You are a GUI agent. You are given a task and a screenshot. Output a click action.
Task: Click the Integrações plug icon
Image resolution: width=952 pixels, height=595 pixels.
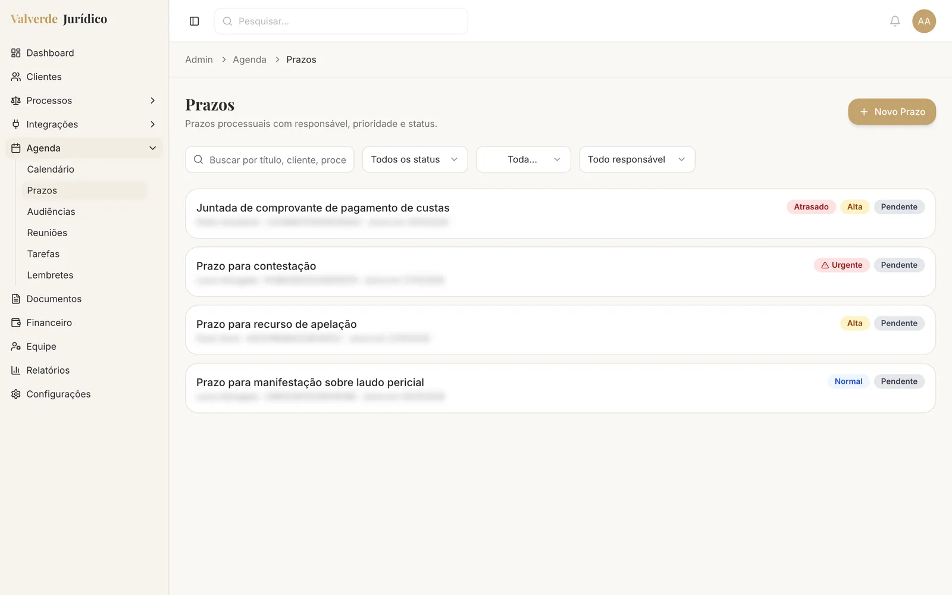16,124
